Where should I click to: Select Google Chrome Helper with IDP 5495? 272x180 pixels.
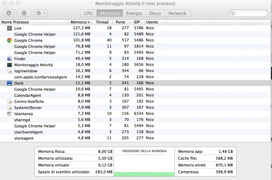35,89
